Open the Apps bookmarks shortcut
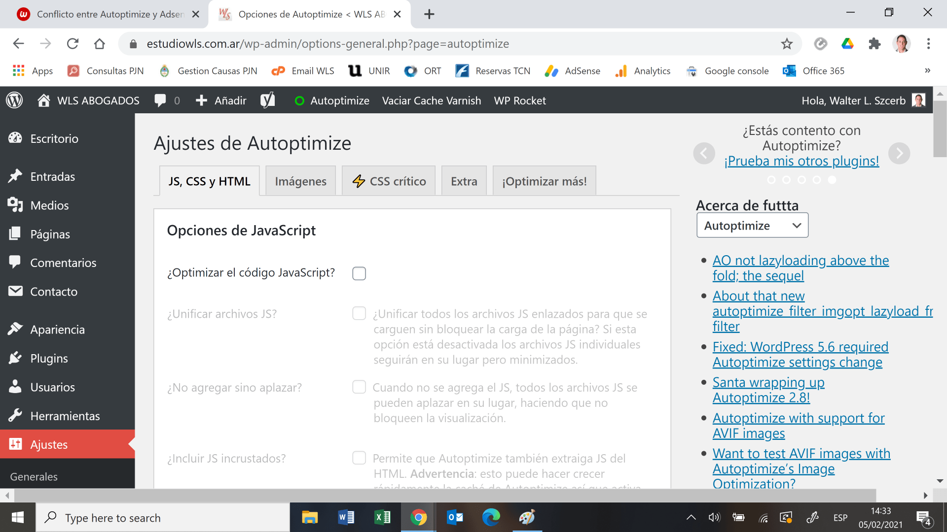947x532 pixels. [x=33, y=71]
